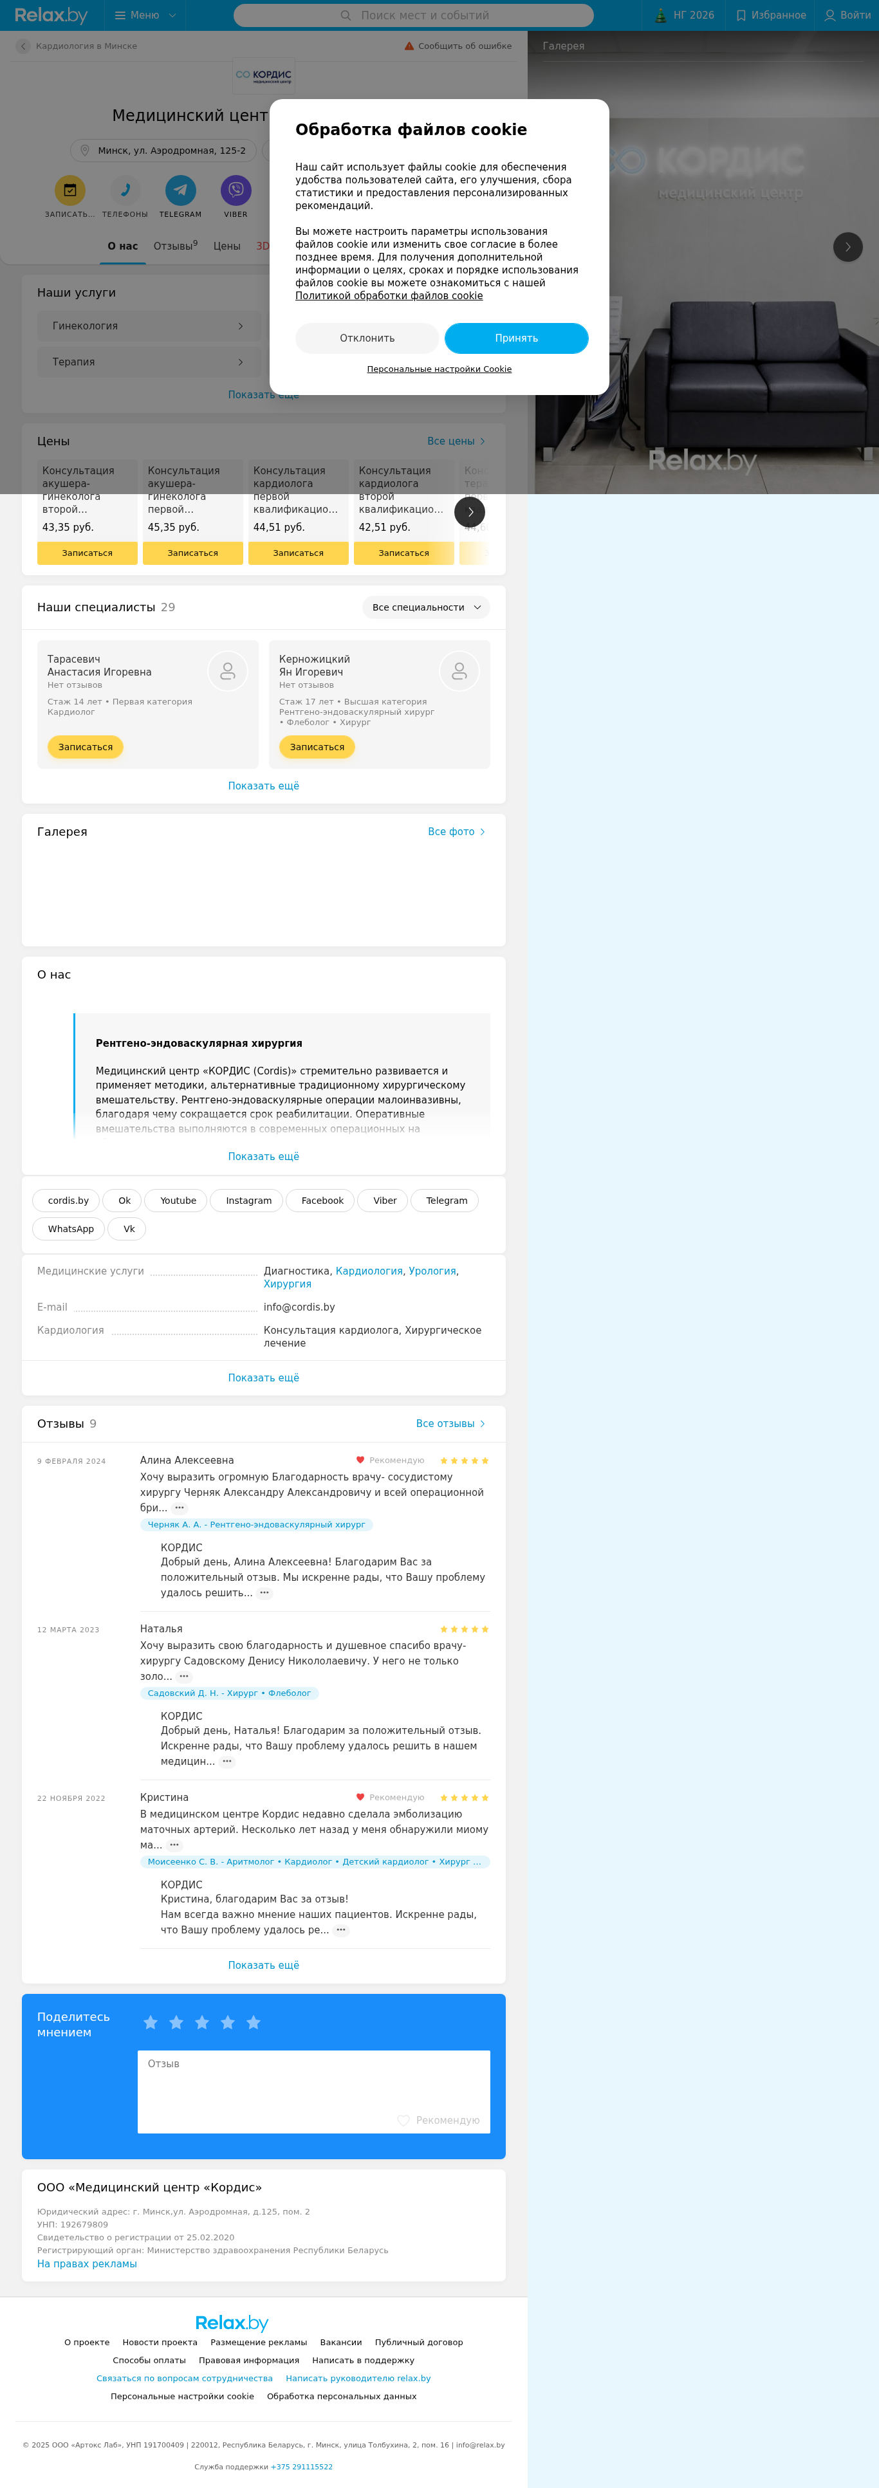The width and height of the screenshot is (879, 2488).
Task: Open Садовский Д. Н. doctor tag
Action: (x=229, y=1694)
